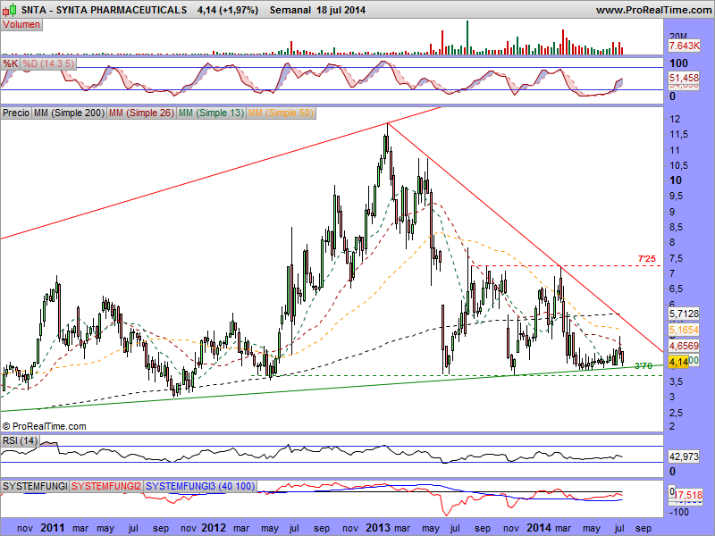715x536 pixels.
Task: Select the MM (Simple 26) label
Action: [141, 113]
